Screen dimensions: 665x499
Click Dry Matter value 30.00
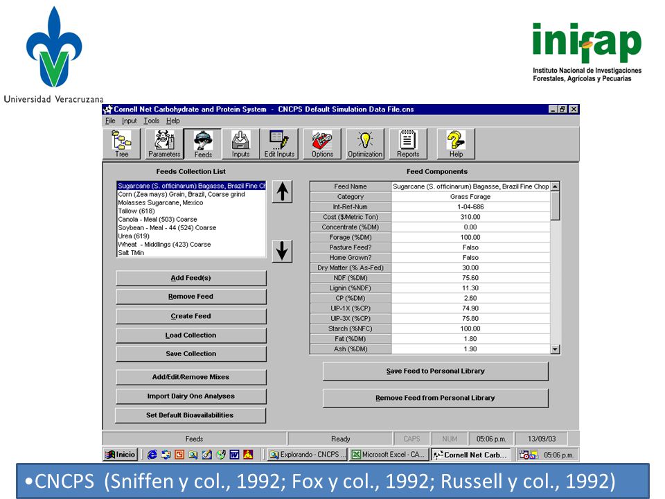point(471,268)
